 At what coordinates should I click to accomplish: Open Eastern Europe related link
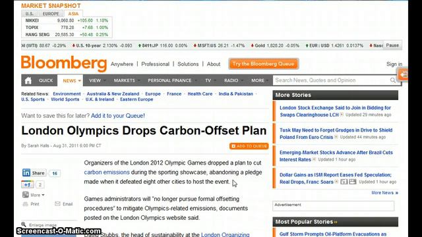click(x=136, y=99)
